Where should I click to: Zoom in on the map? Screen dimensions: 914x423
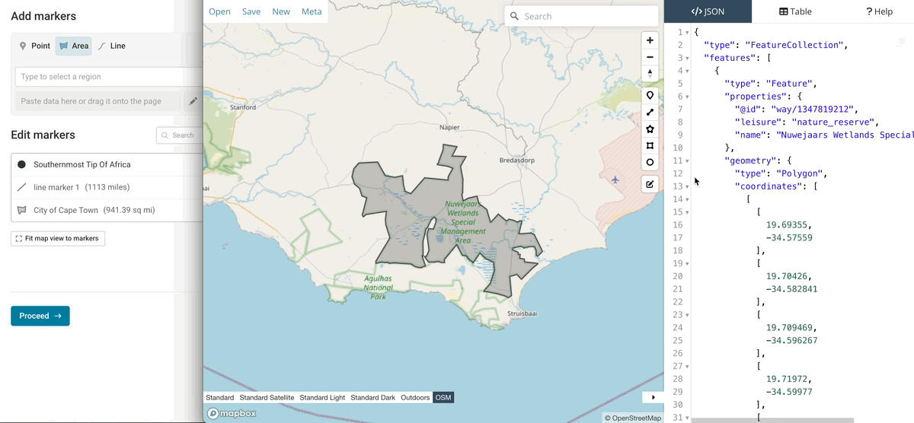[x=650, y=40]
